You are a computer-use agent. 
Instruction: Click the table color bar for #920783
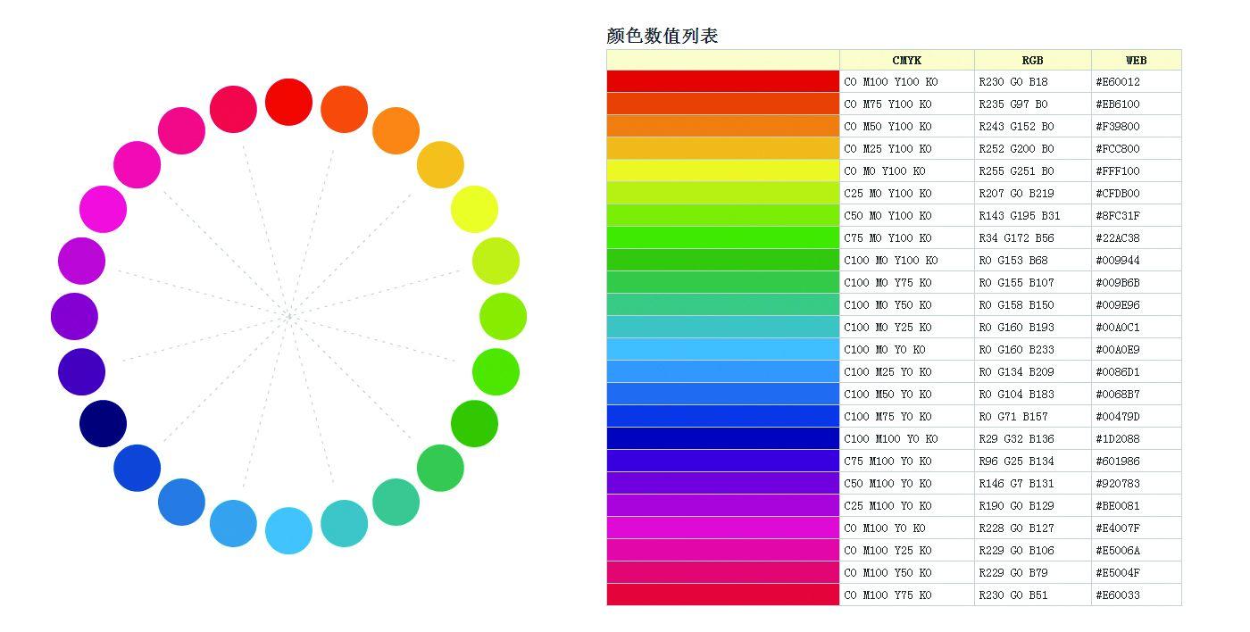723,483
